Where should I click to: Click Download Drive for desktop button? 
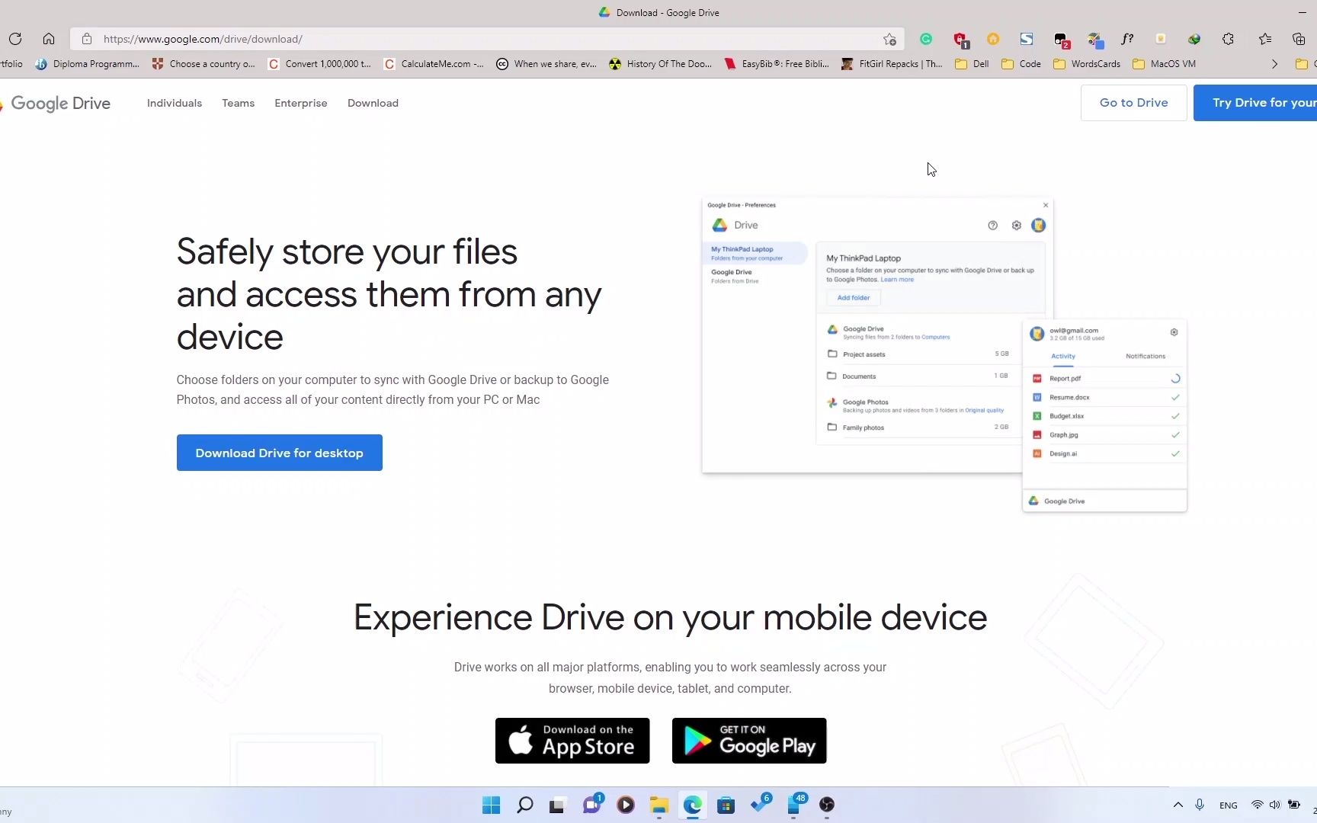[x=280, y=453]
